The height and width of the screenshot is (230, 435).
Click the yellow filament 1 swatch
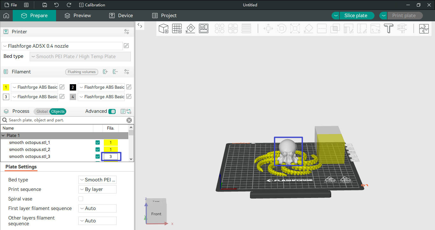click(6, 87)
